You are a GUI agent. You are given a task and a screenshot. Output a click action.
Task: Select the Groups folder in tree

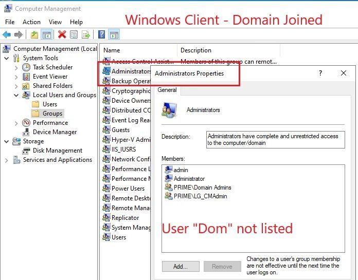coord(47,114)
